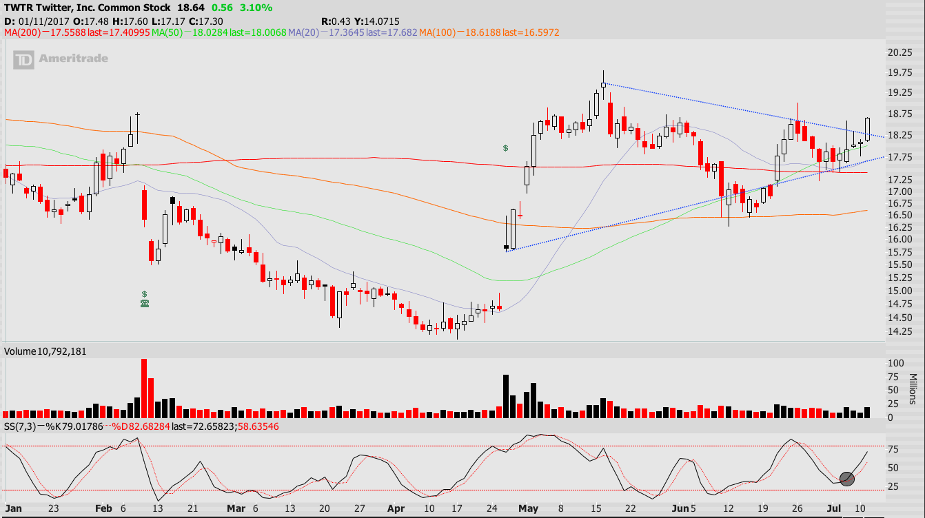925x518 pixels.
Task: Click the 18.75 price axis label
Action: [899, 114]
